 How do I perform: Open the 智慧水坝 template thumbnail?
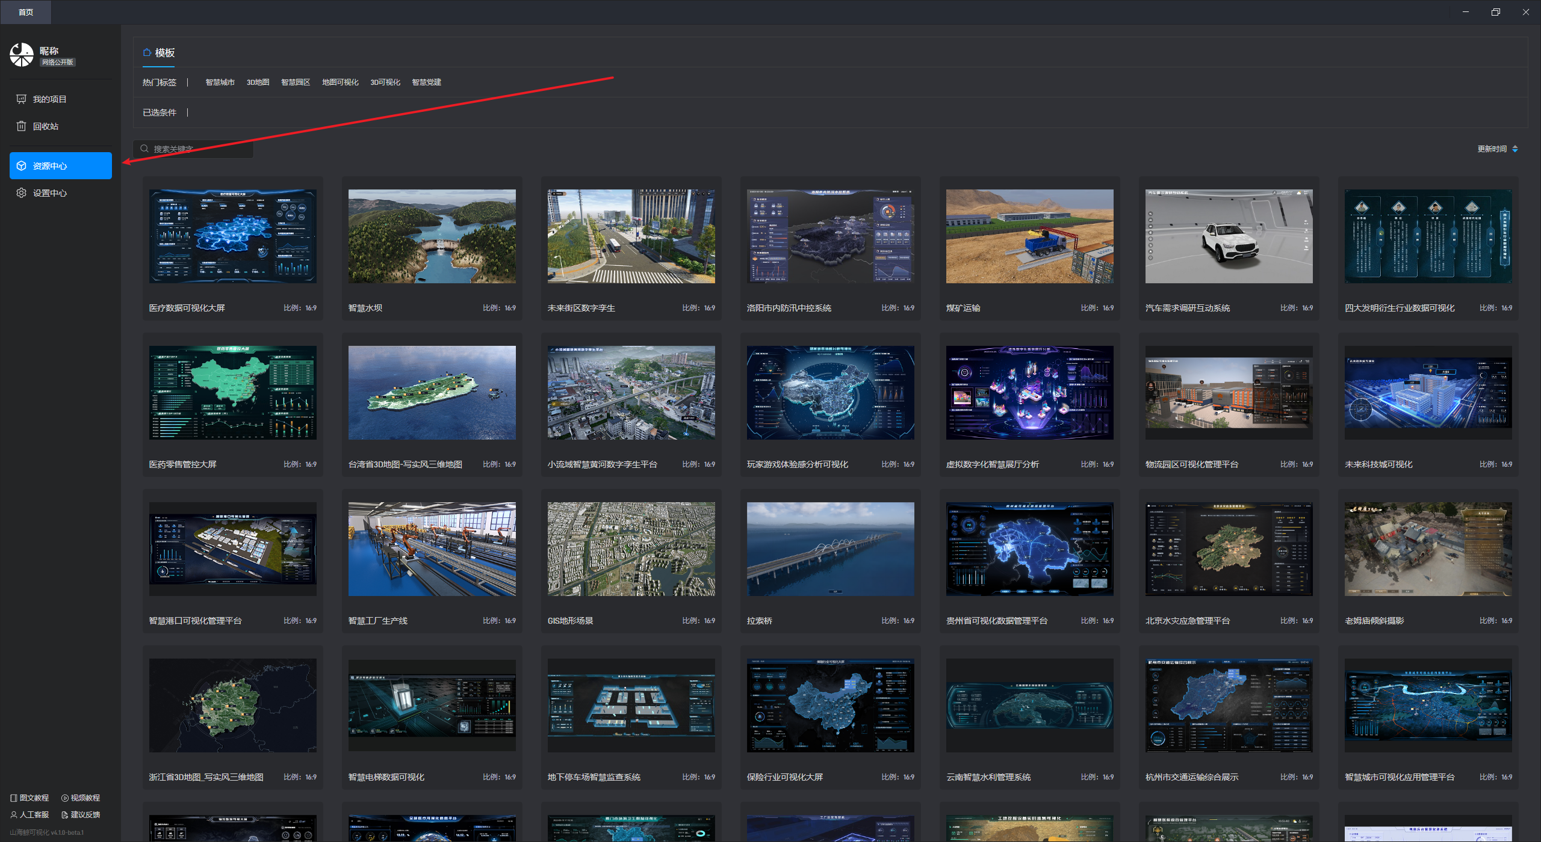pyautogui.click(x=432, y=236)
